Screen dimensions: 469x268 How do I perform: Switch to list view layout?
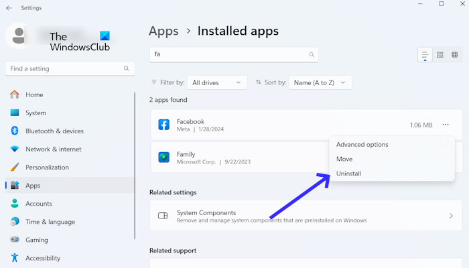(425, 55)
